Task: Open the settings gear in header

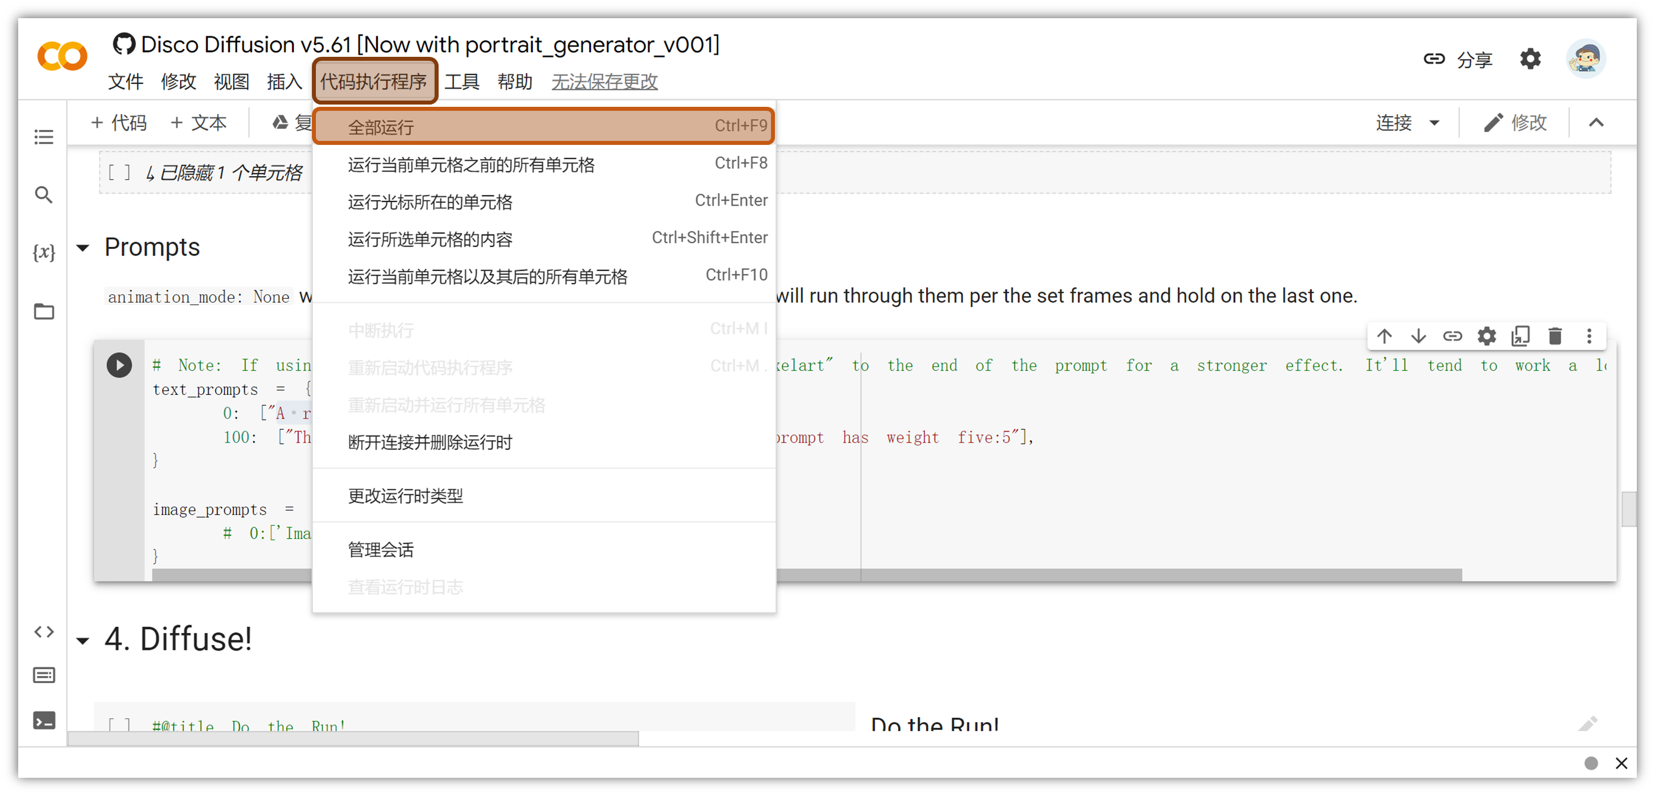Action: pos(1529,59)
